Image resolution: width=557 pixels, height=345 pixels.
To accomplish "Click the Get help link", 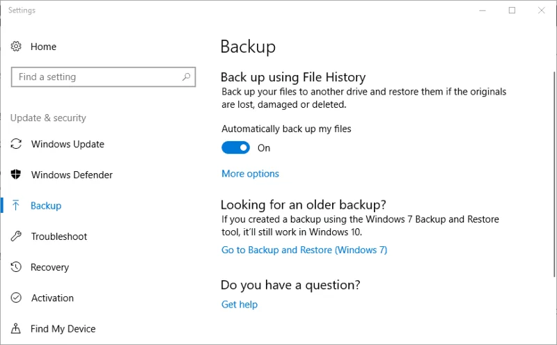I will [240, 305].
